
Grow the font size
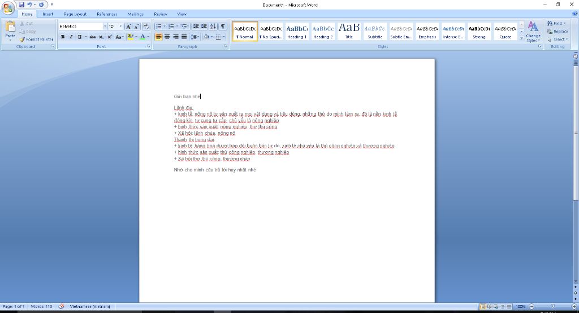tap(128, 27)
